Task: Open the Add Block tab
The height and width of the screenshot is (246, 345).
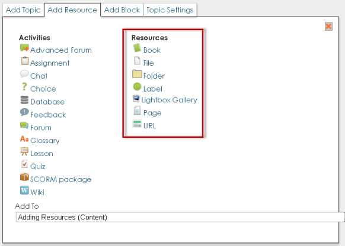Action: 122,10
